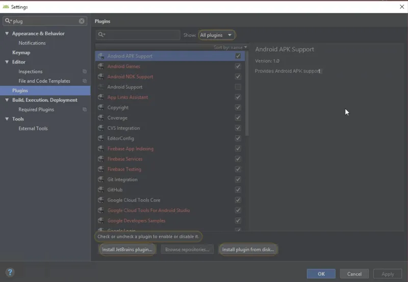Click the Firebase App Indexing plugin icon
This screenshot has width=408, height=282.
101,149
